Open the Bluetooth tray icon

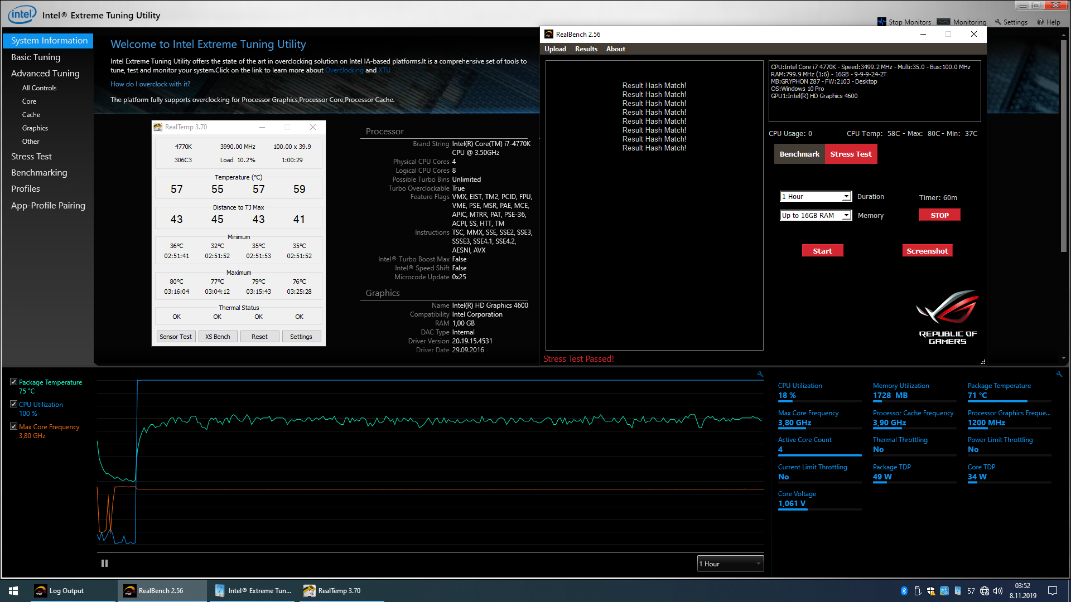point(904,591)
